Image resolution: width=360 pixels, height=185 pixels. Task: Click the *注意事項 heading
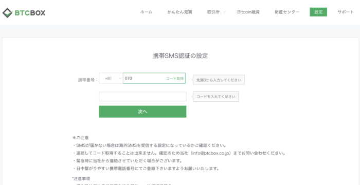81,178
